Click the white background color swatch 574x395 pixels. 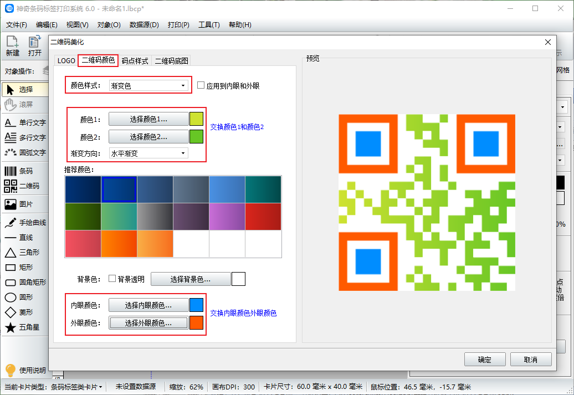pos(238,279)
